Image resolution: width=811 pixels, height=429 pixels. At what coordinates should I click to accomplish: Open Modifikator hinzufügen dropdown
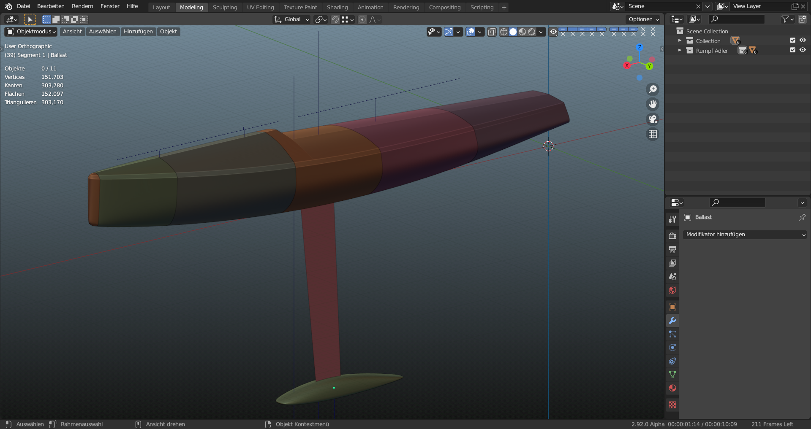click(745, 235)
